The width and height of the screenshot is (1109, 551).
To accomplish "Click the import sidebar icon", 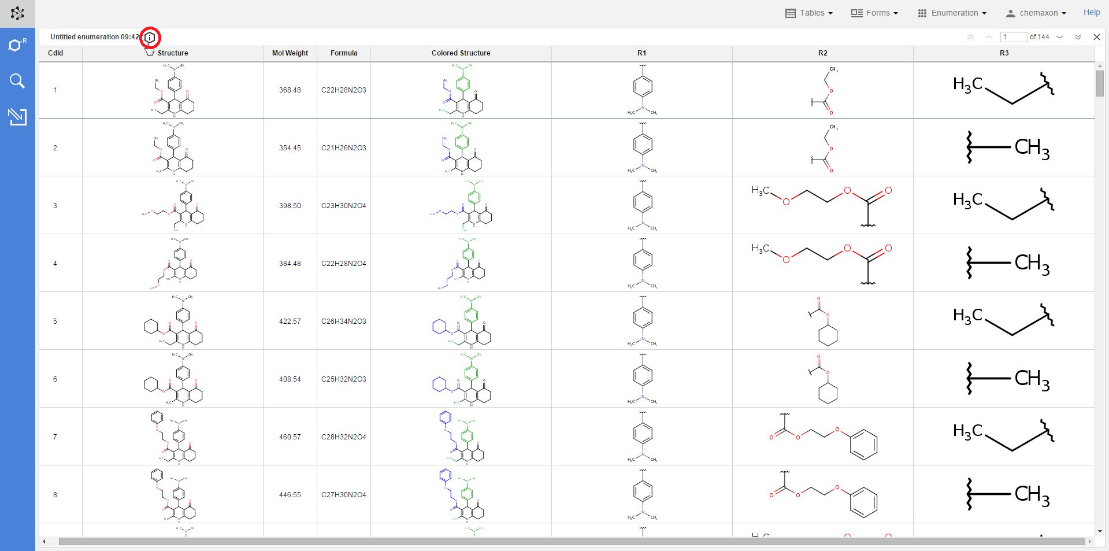I will point(17,116).
